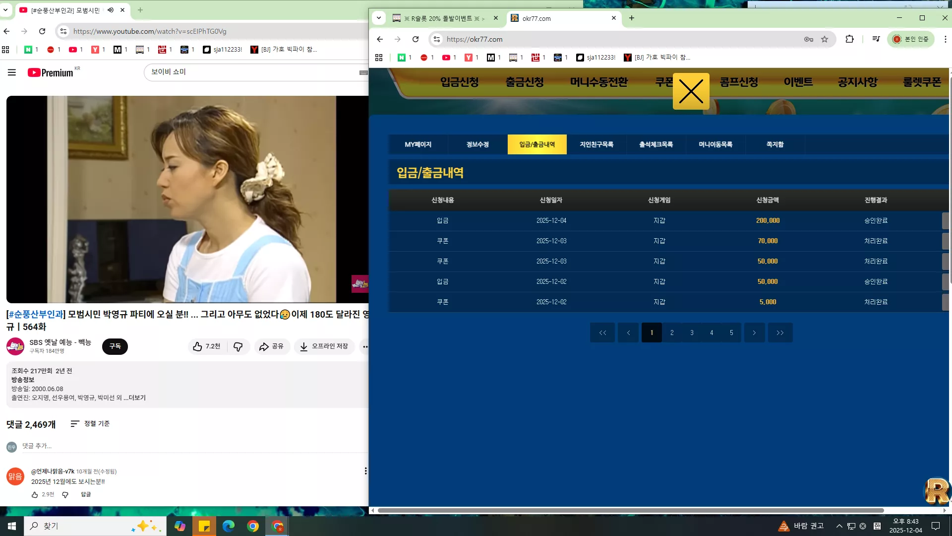Open the Chrome extensions puzzle icon
The width and height of the screenshot is (952, 536).
[849, 39]
